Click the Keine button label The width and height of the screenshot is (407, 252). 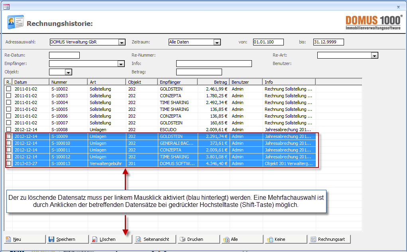[x=280, y=239]
